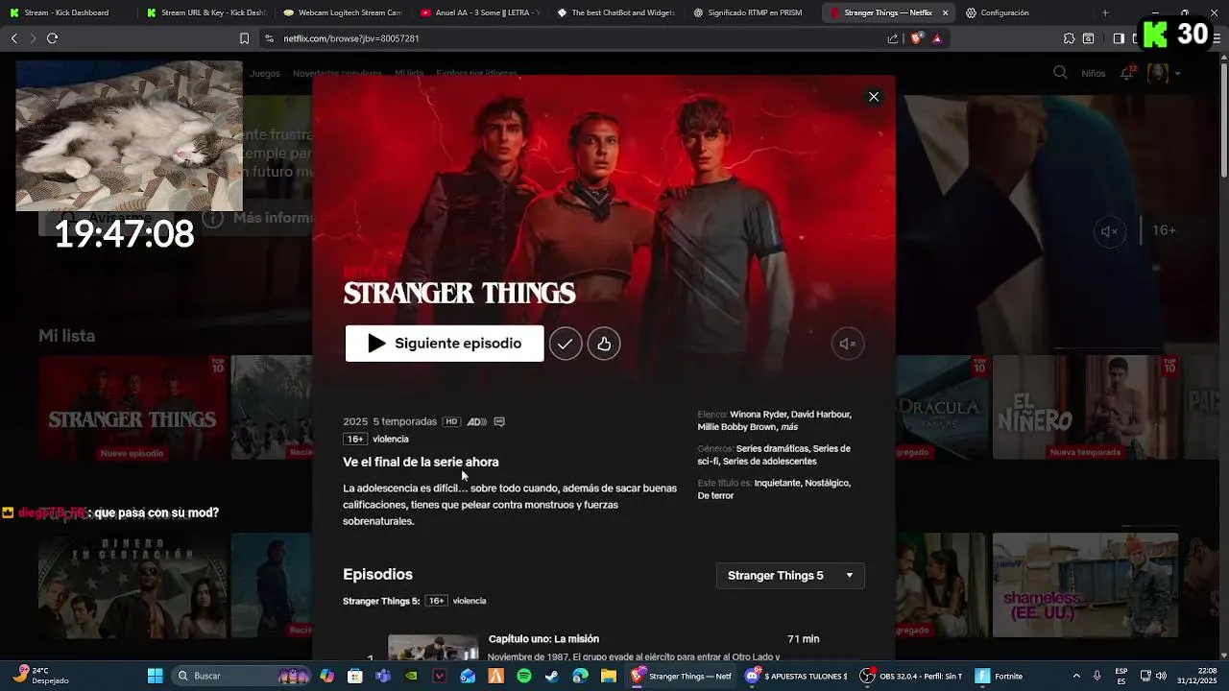This screenshot has width=1229, height=691.
Task: Switch to the Stream - Kick Dashboard tab
Action: (66, 12)
